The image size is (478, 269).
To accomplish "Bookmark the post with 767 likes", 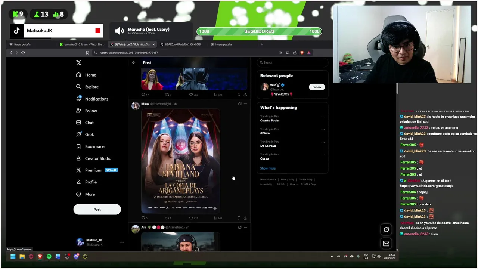I will coord(239,95).
